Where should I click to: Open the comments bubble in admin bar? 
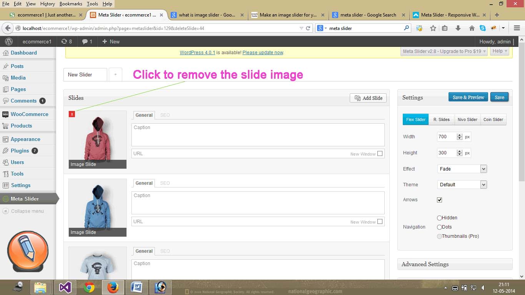(87, 41)
